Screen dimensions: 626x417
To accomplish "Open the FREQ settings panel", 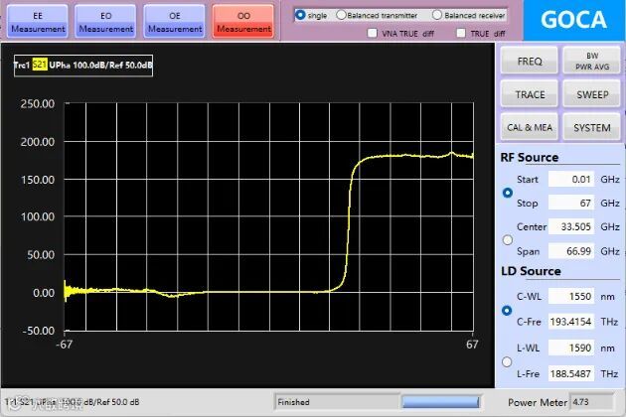I will pos(530,61).
